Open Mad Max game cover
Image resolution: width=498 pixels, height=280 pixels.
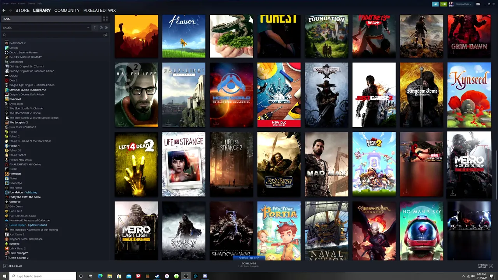coord(326,164)
